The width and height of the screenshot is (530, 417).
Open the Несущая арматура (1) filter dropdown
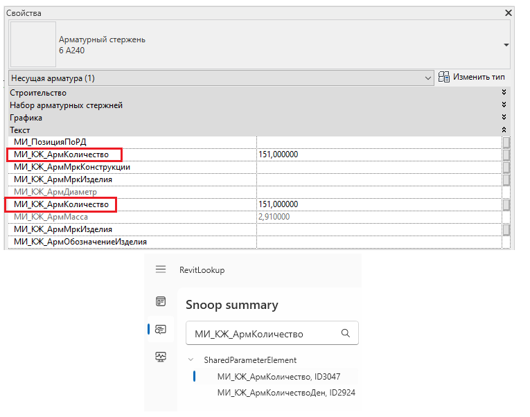[x=222, y=78]
